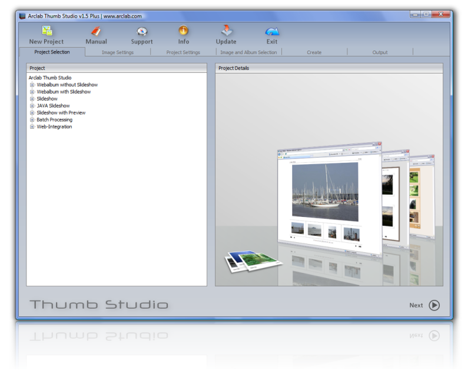This screenshot has width=471, height=381.
Task: Open Image and Album Selection tab
Action: tap(248, 52)
